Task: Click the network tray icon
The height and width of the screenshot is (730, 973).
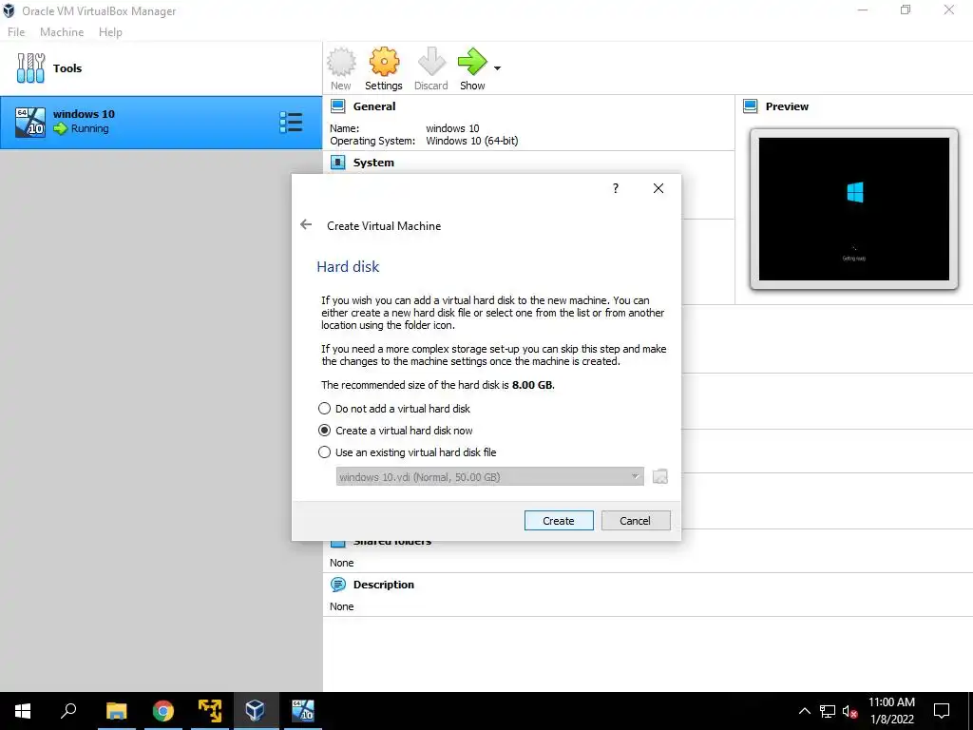Action: click(x=828, y=711)
